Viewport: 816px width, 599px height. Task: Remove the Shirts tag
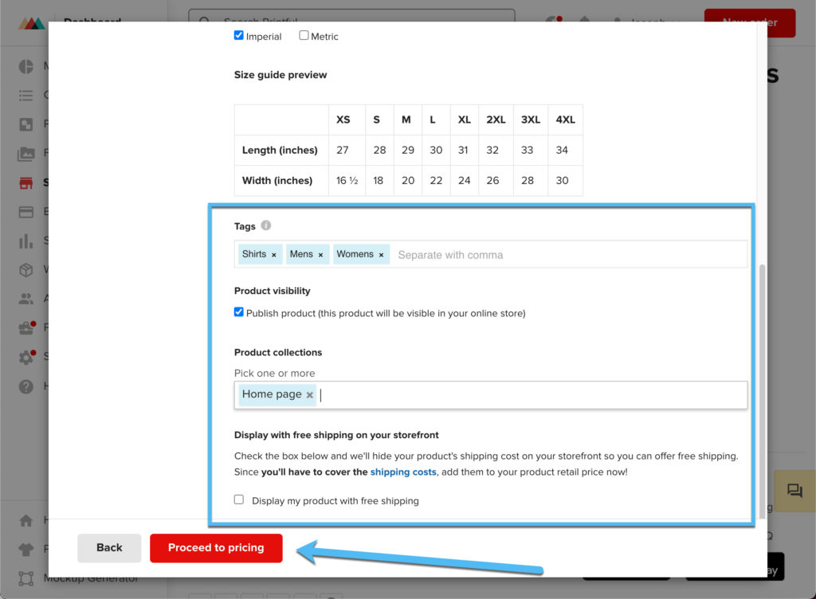point(274,255)
